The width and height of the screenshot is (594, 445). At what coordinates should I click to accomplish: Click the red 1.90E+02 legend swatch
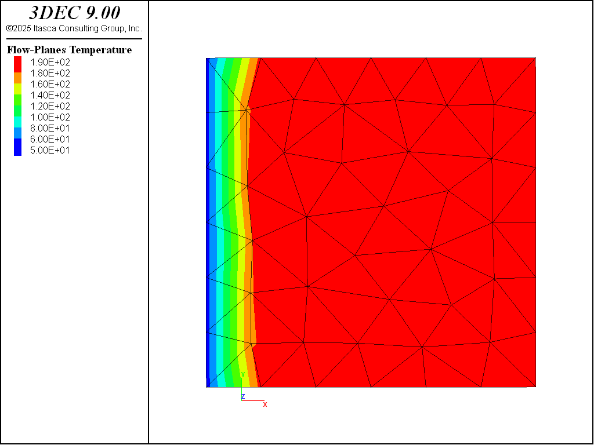tap(17, 64)
